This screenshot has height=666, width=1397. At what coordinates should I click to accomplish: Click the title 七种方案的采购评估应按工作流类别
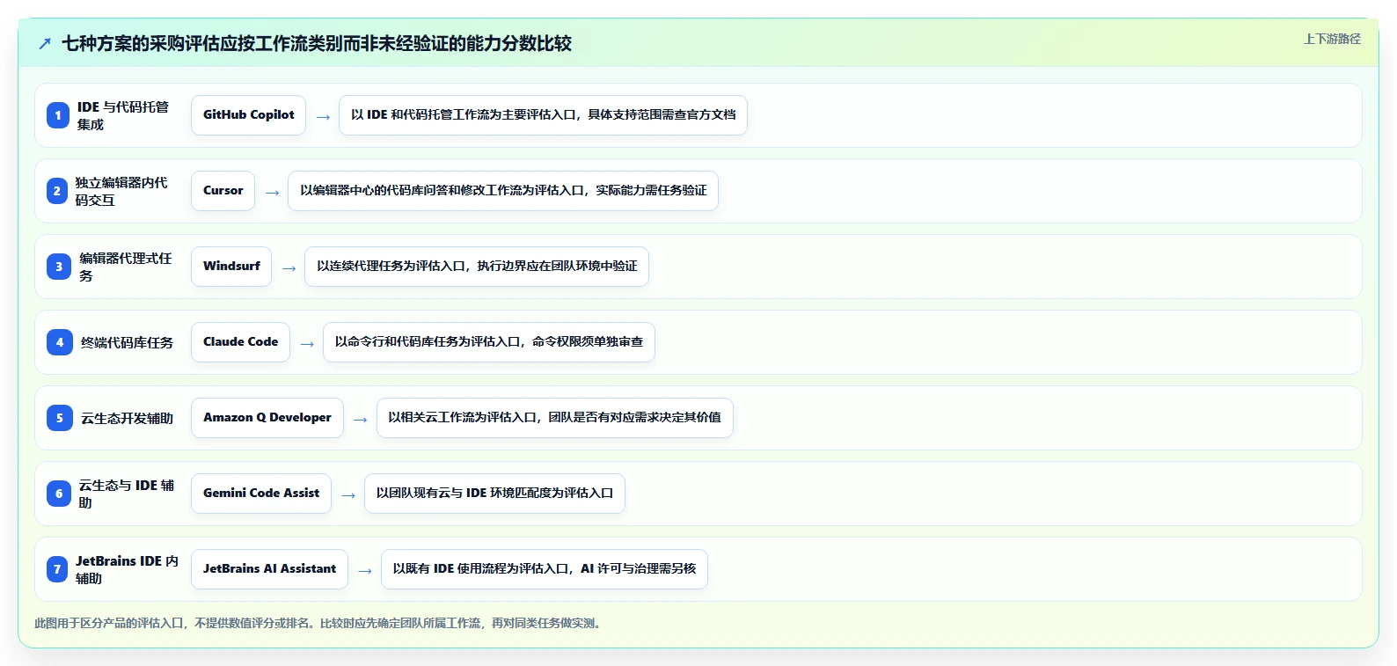point(317,43)
